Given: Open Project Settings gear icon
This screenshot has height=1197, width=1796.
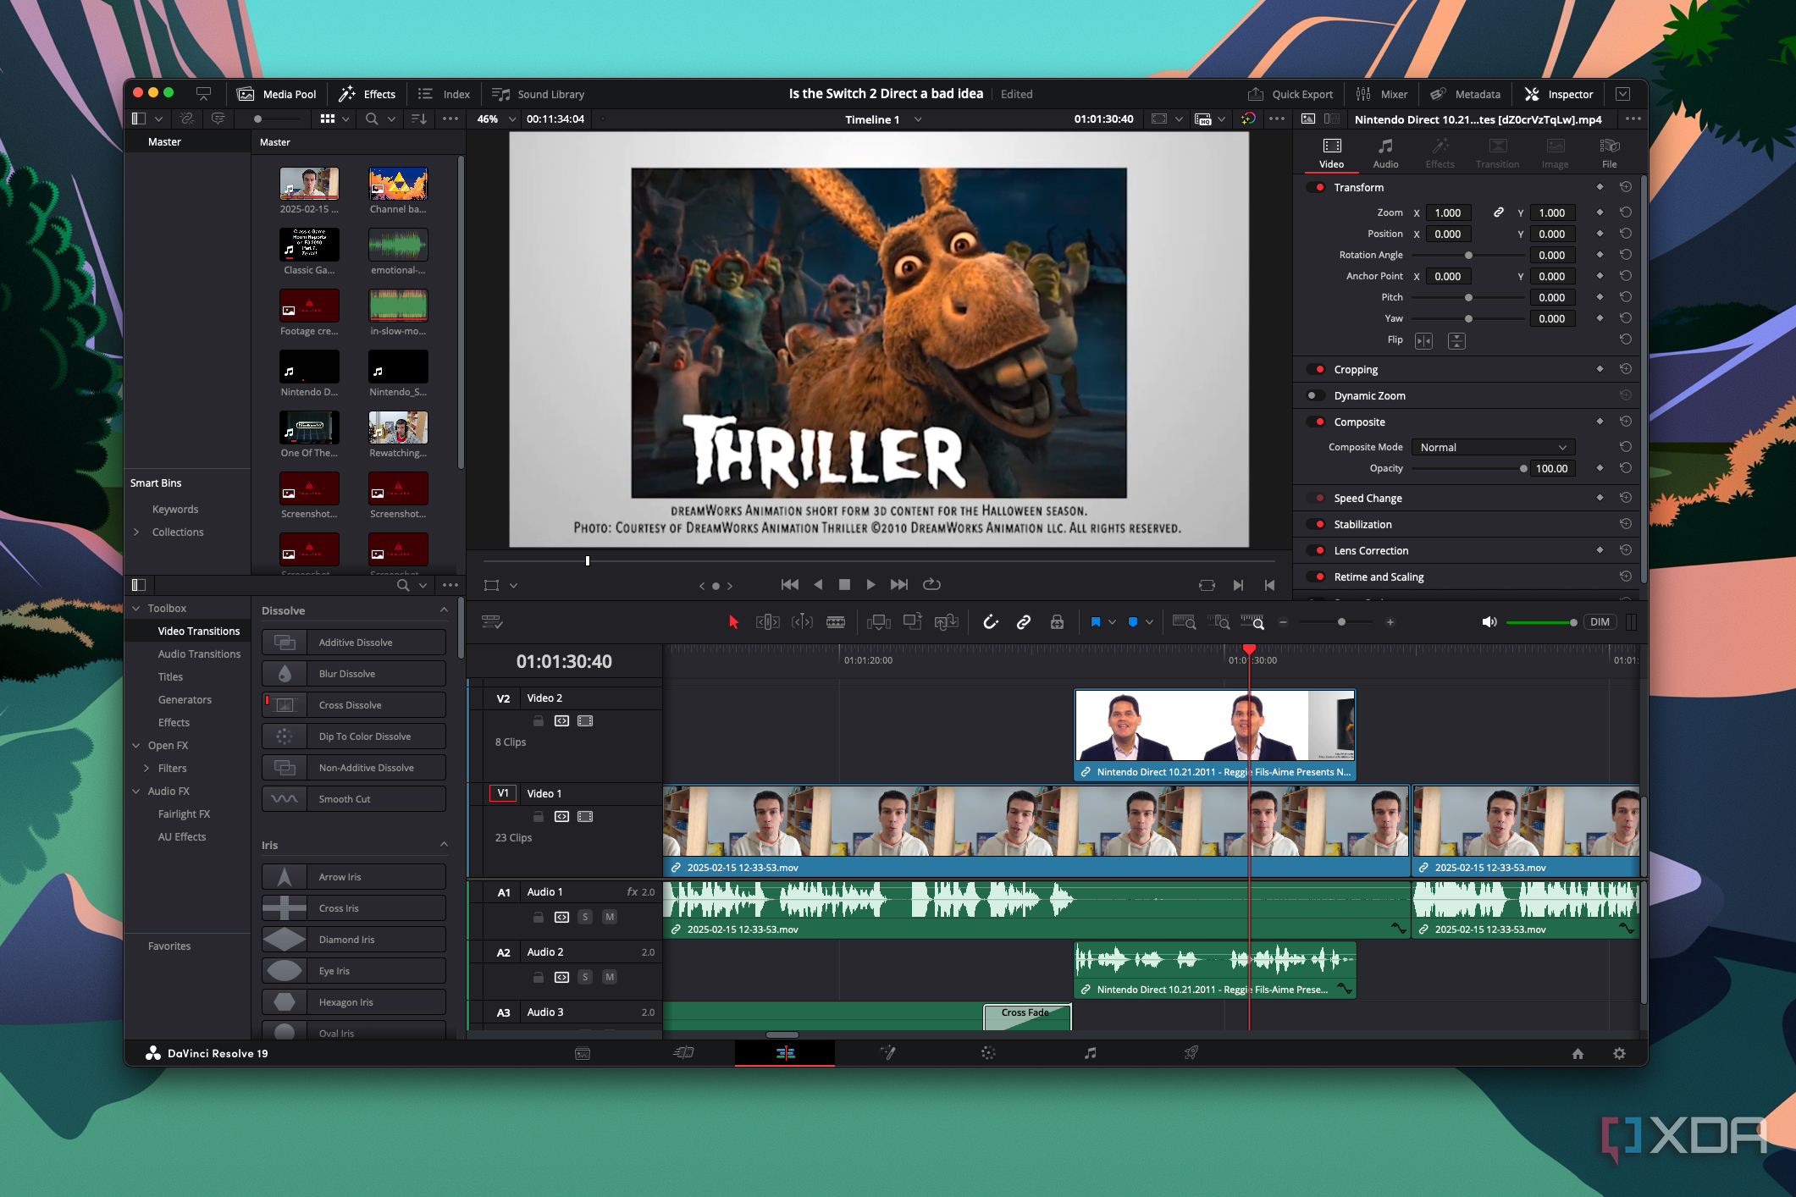Looking at the screenshot, I should tap(1619, 1054).
